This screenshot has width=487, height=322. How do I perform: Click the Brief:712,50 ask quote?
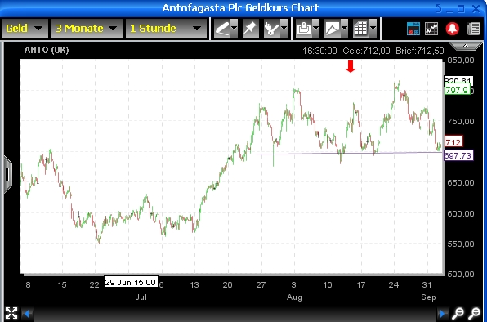click(x=420, y=51)
